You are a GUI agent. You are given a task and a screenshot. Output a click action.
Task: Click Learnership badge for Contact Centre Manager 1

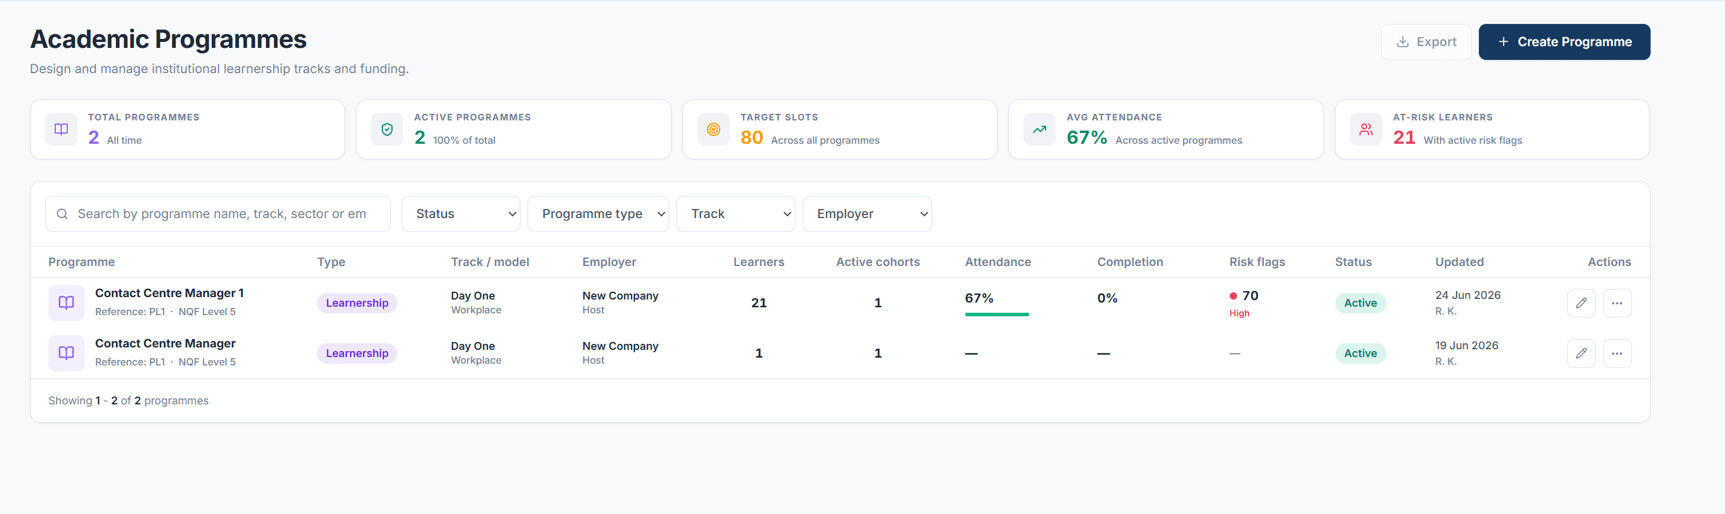(357, 303)
